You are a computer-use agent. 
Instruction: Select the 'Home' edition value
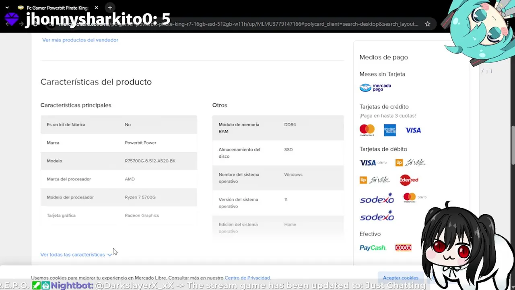pos(290,224)
